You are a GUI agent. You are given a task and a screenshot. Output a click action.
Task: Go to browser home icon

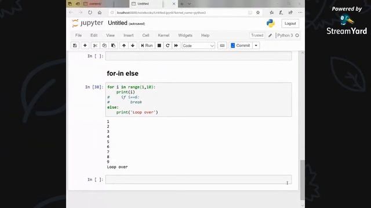coord(100,13)
